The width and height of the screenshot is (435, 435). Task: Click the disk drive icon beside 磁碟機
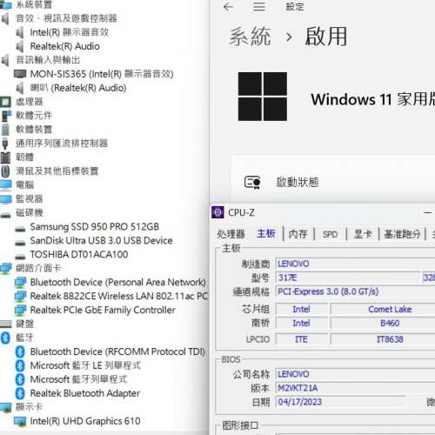tap(6, 215)
